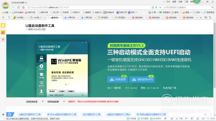
Task: Open the tab list icon beside new tab
Action: click(206, 18)
